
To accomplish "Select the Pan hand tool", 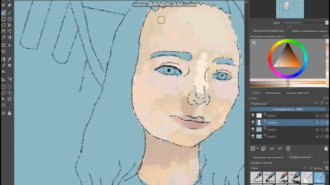I will point(9,113).
